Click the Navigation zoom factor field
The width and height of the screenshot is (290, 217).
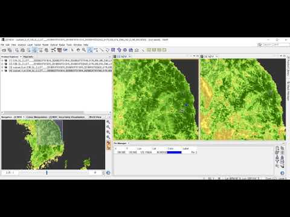10,172
